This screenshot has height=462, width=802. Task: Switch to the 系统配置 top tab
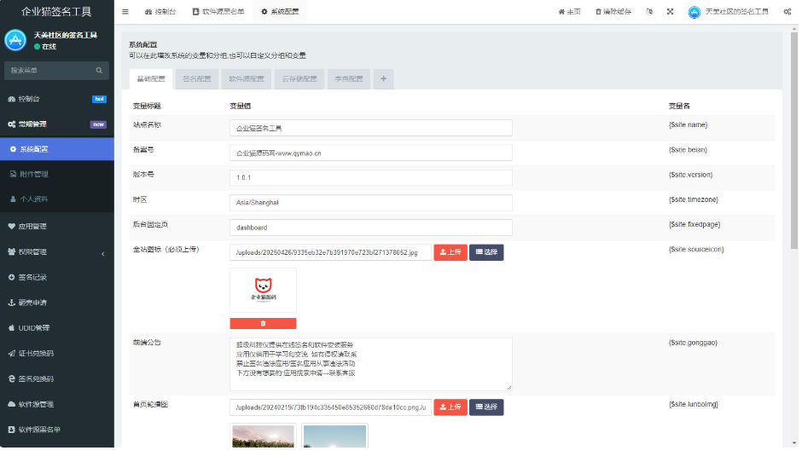[280, 11]
